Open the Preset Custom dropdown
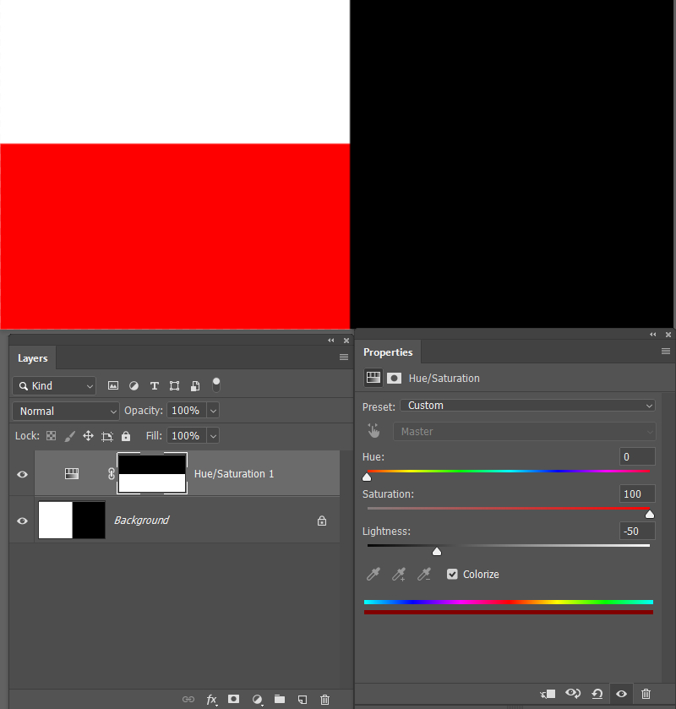676x709 pixels. tap(527, 406)
